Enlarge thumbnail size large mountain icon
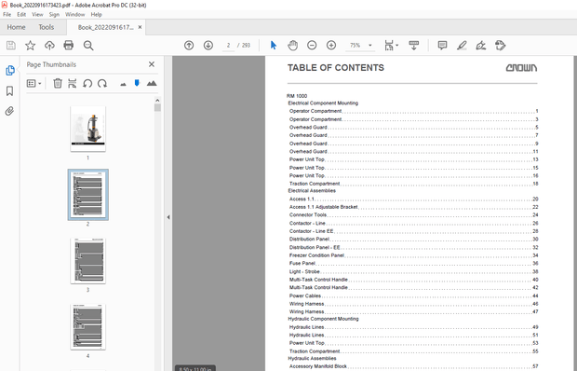Screen dimensions: 577x371 (152, 83)
